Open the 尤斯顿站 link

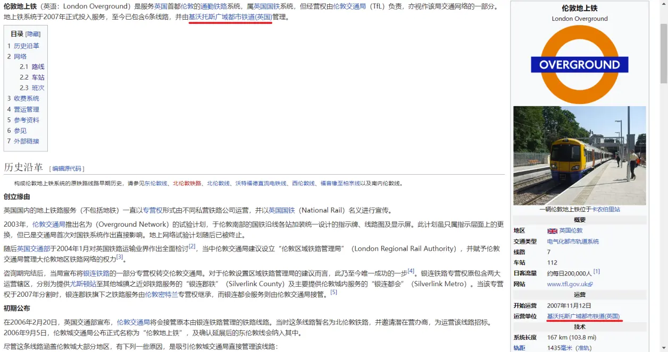tap(83, 284)
